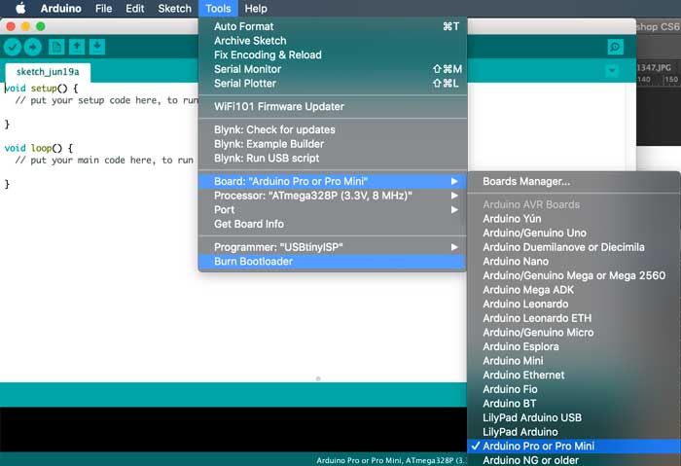Select Arduino/Genuino Mega or Mega 2560
Screen dimensions: 681x466
pos(574,275)
